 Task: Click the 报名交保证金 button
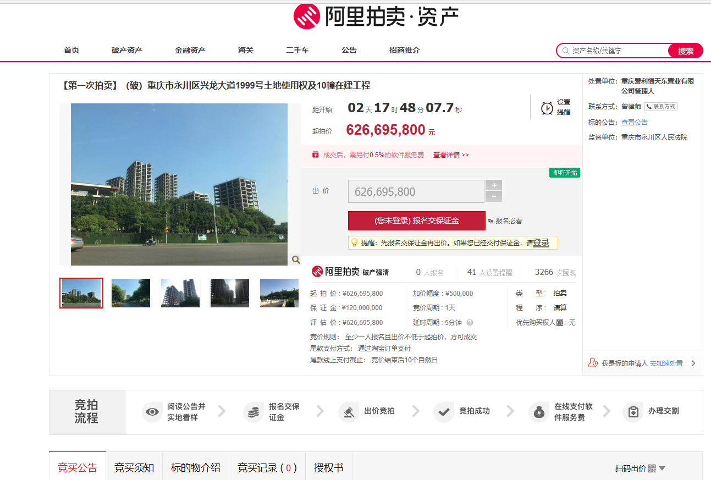417,220
